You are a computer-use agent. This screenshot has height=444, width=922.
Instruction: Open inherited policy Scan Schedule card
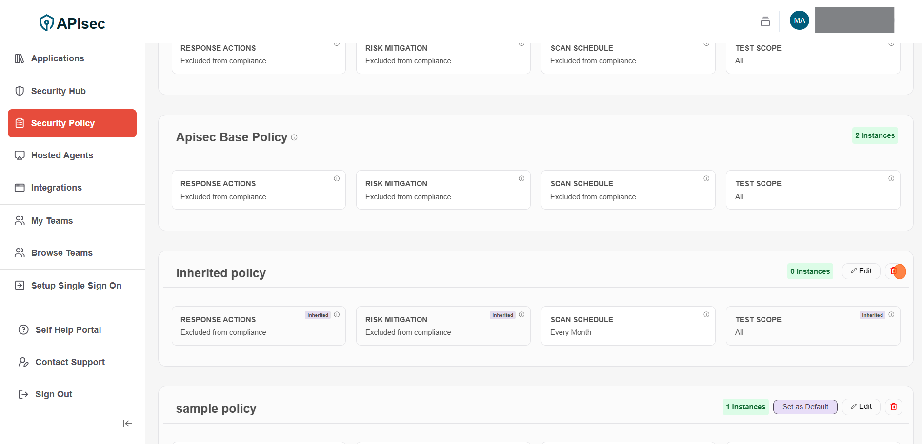tap(627, 326)
